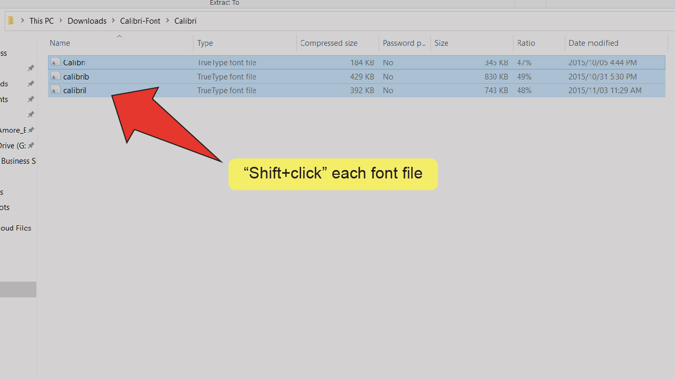The height and width of the screenshot is (379, 675).
Task: Click the folder icon in the address bar
Action: coord(11,21)
